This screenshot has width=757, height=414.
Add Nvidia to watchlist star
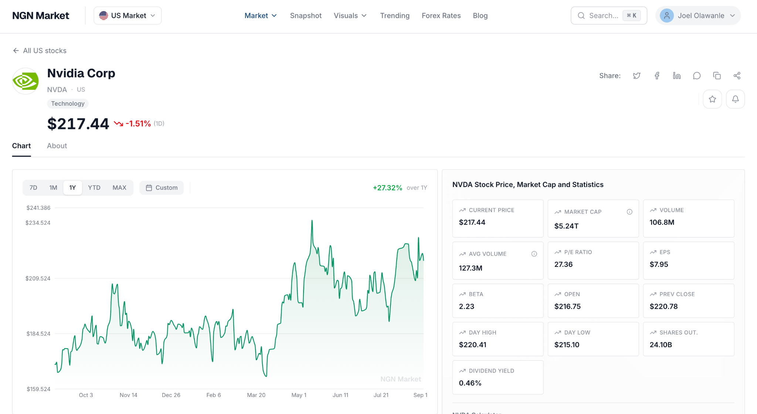click(712, 99)
